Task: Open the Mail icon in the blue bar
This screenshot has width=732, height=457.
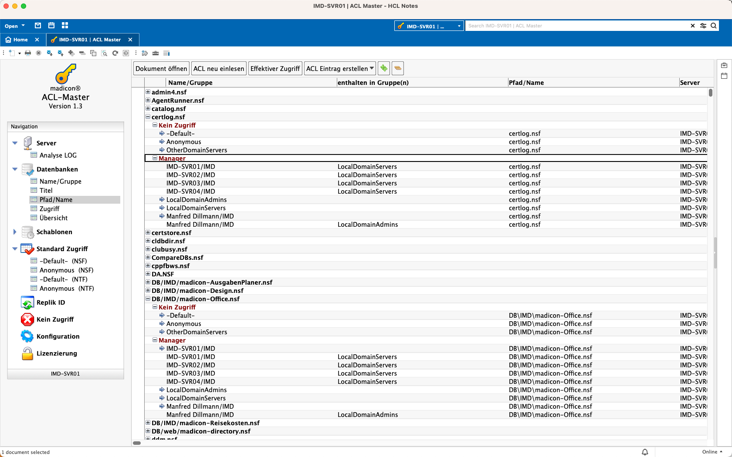Action: (x=38, y=26)
